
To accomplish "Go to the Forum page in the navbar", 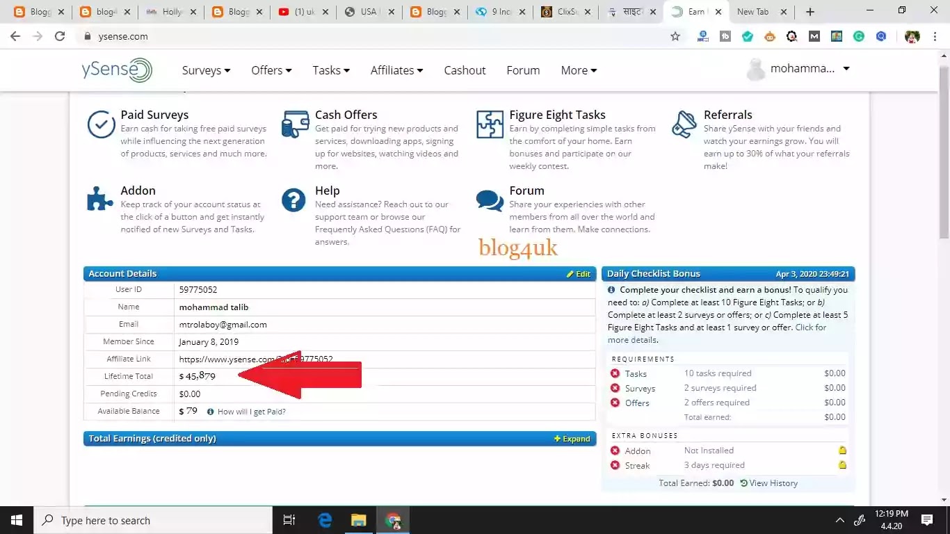I will pyautogui.click(x=523, y=70).
